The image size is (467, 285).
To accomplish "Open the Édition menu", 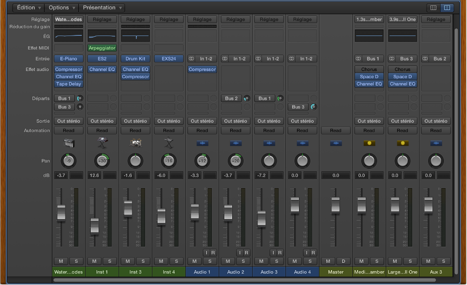I will pyautogui.click(x=26, y=7).
